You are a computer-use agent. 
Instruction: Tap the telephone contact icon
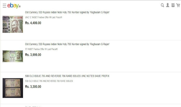click(x=173, y=5)
